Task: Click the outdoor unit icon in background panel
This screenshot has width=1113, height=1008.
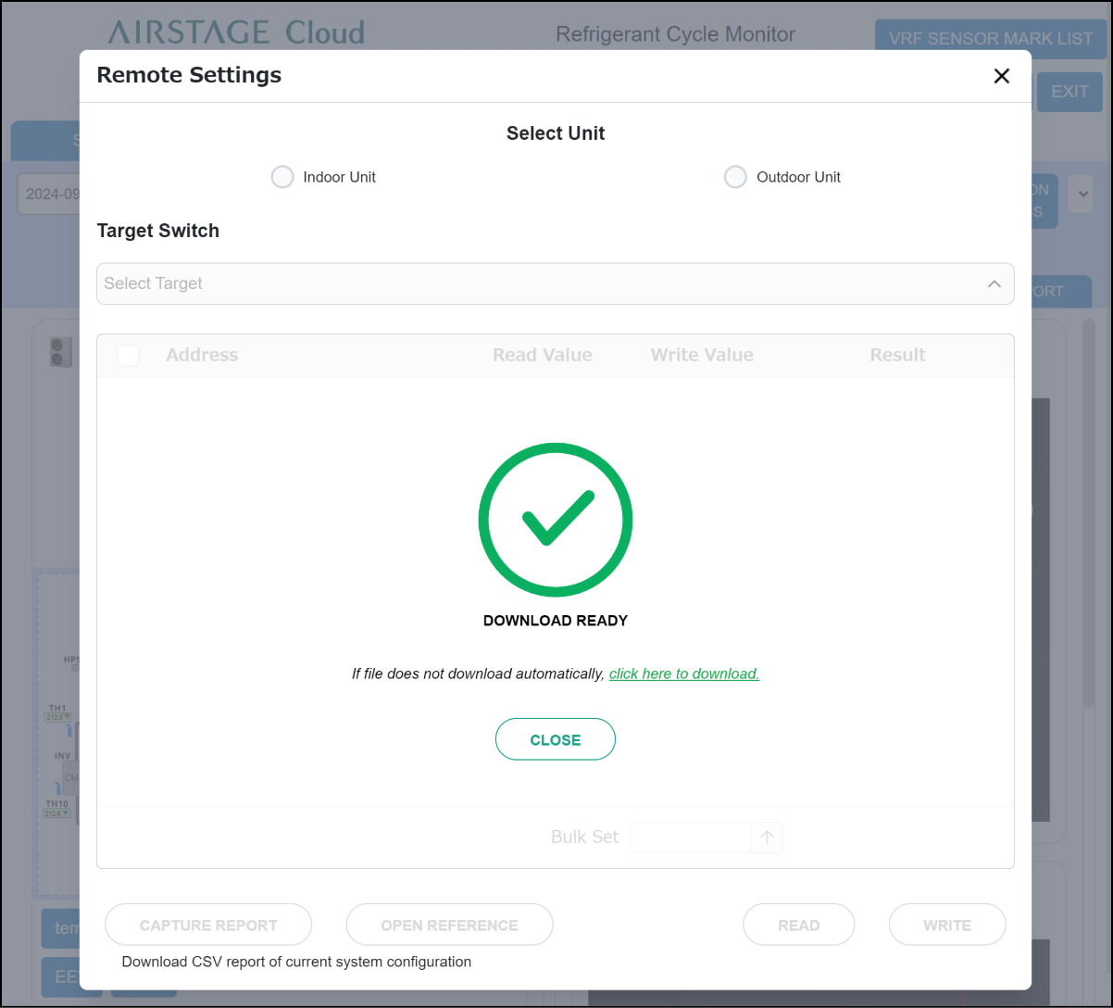Action: coord(60,351)
